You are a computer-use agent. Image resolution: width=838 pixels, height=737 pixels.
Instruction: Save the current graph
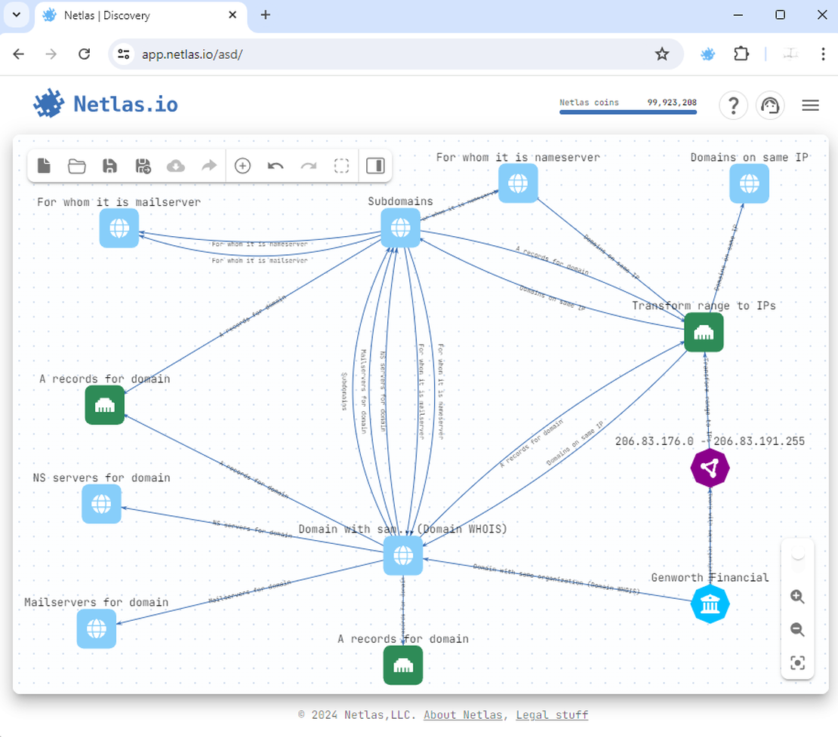[109, 166]
